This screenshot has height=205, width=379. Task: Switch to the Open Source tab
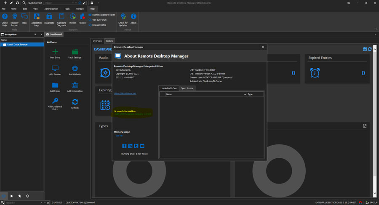(187, 88)
